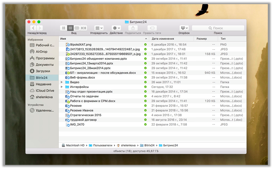Select the Интерфейсы folder icon
The height and width of the screenshot is (169, 273).
point(67,87)
